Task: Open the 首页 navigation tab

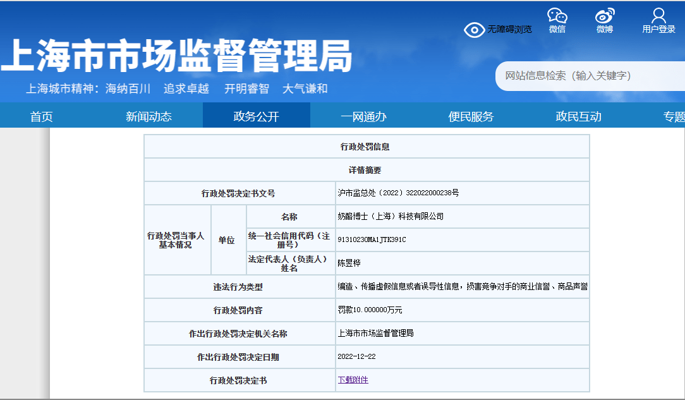Action: tap(42, 116)
